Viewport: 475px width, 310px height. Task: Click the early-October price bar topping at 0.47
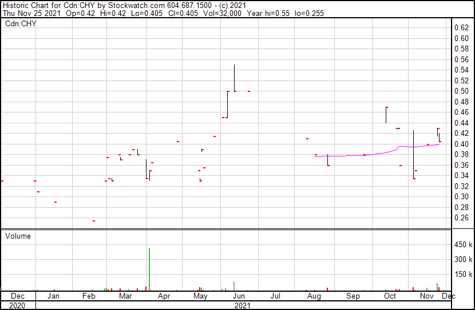386,115
